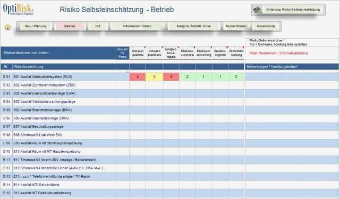Click the Risikoverantwortung column header
The width and height of the screenshot is (340, 199).
tap(203, 53)
